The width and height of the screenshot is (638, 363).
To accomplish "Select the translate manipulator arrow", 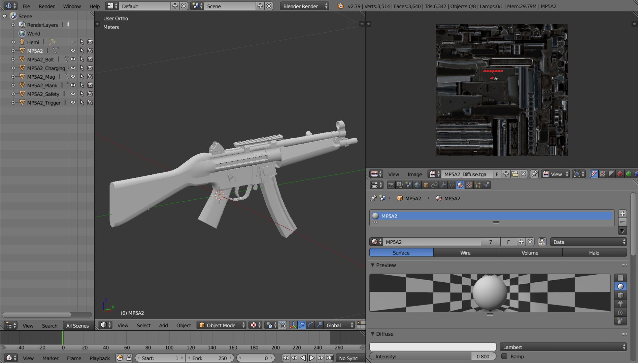I will pyautogui.click(x=302, y=325).
